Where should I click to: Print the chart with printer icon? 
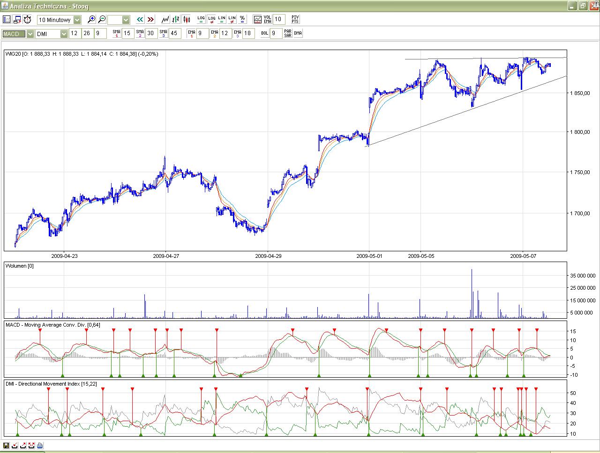tap(40, 446)
